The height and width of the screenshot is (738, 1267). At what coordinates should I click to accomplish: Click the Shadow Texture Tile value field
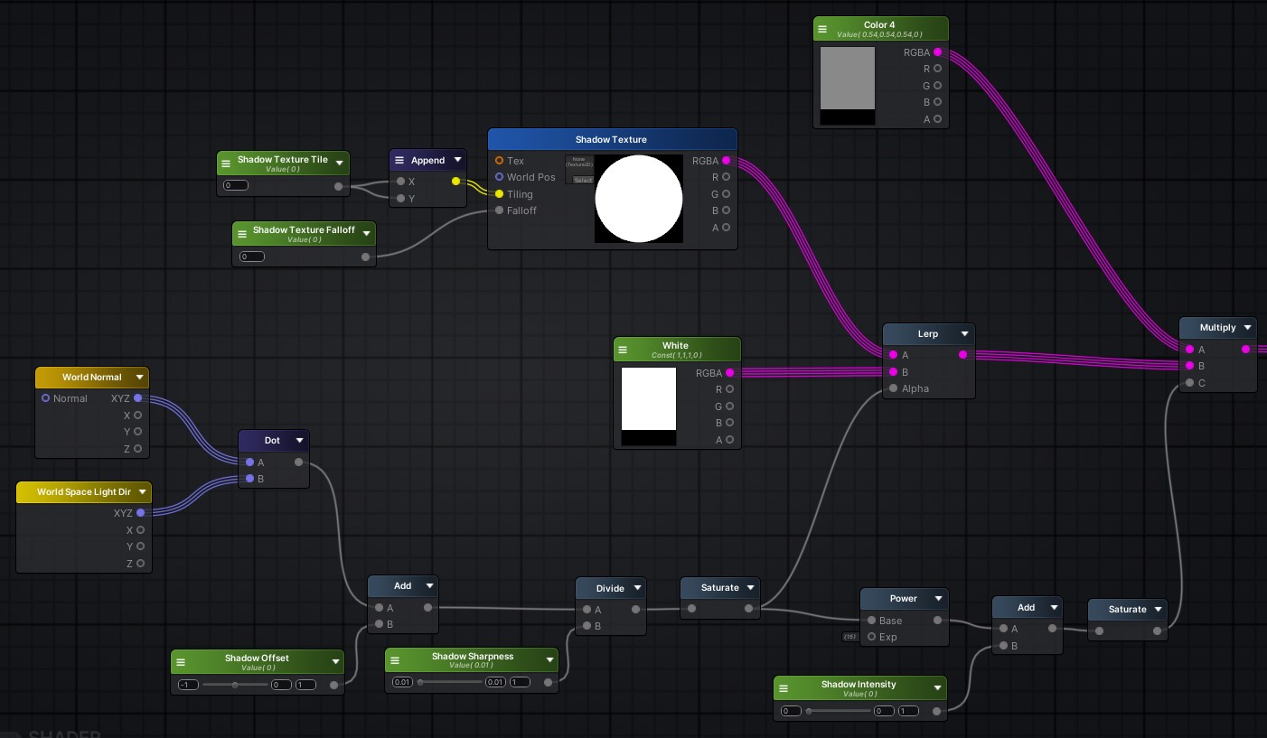(236, 185)
